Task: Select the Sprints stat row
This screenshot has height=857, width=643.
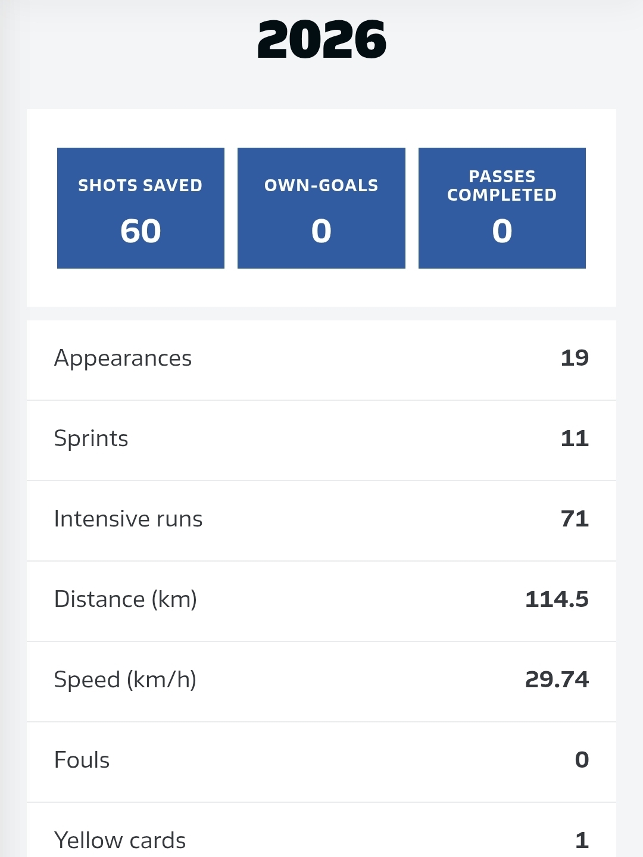Action: pyautogui.click(x=321, y=440)
